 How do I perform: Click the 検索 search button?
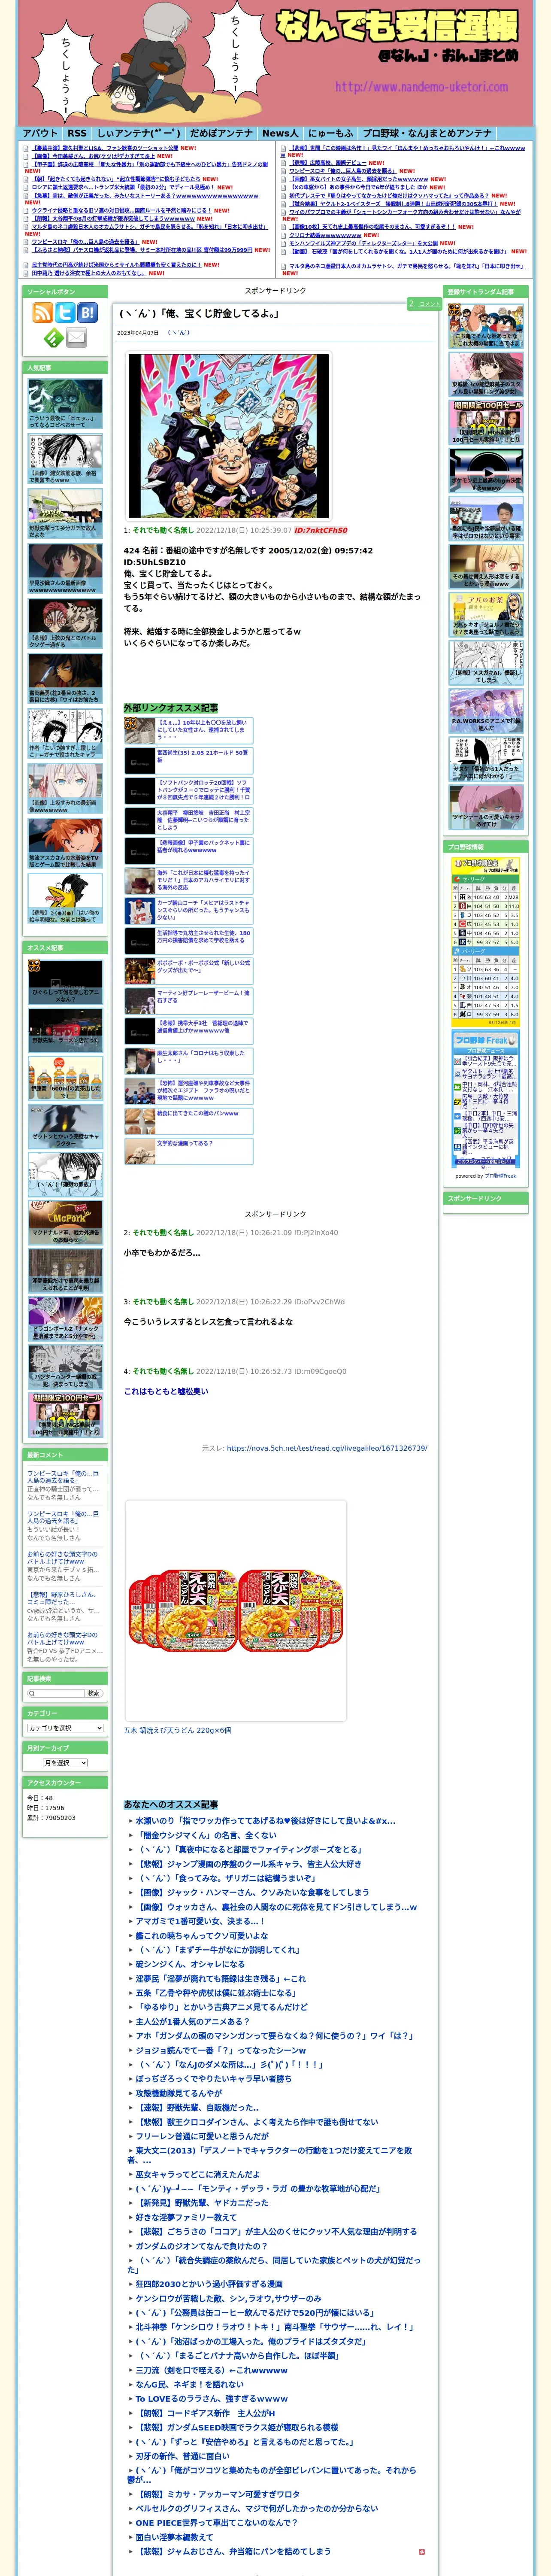pos(93,1693)
